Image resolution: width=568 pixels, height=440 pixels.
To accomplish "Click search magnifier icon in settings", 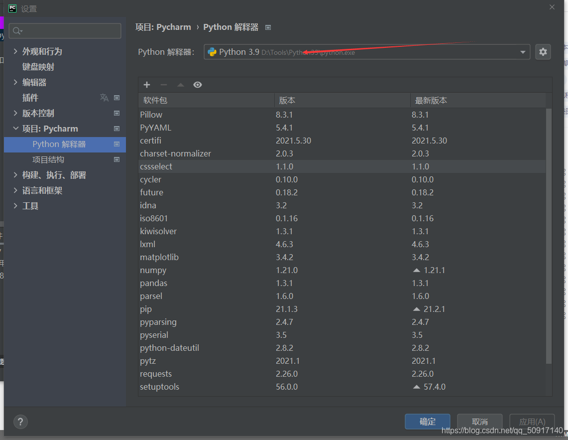I will coord(17,31).
